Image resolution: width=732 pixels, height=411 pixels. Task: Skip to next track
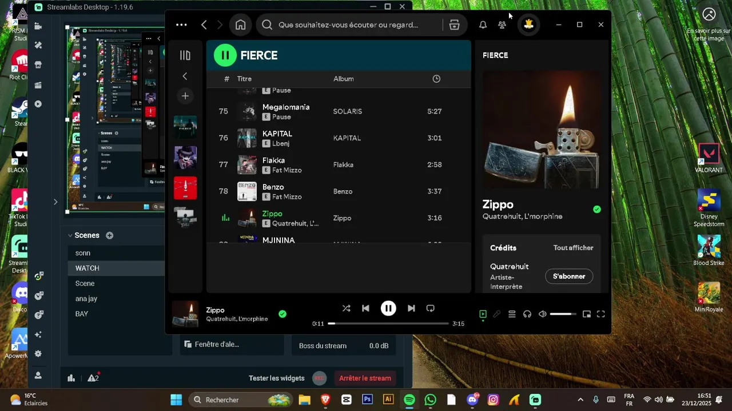tap(411, 308)
